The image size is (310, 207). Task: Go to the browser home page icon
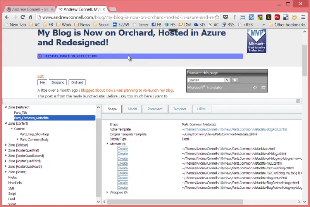pyautogui.click(x=31, y=17)
